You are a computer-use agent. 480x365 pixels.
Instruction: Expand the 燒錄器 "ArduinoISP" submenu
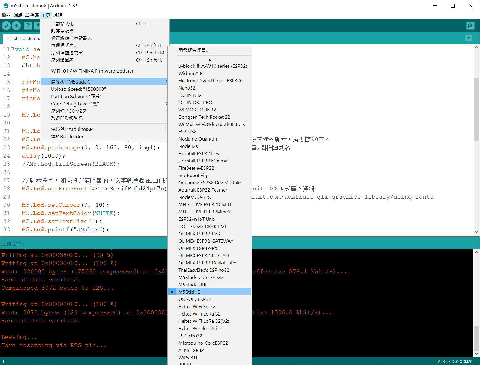pos(104,129)
